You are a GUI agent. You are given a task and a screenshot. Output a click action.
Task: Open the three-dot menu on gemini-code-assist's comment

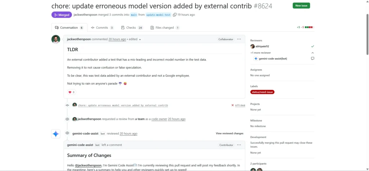coord(239,145)
